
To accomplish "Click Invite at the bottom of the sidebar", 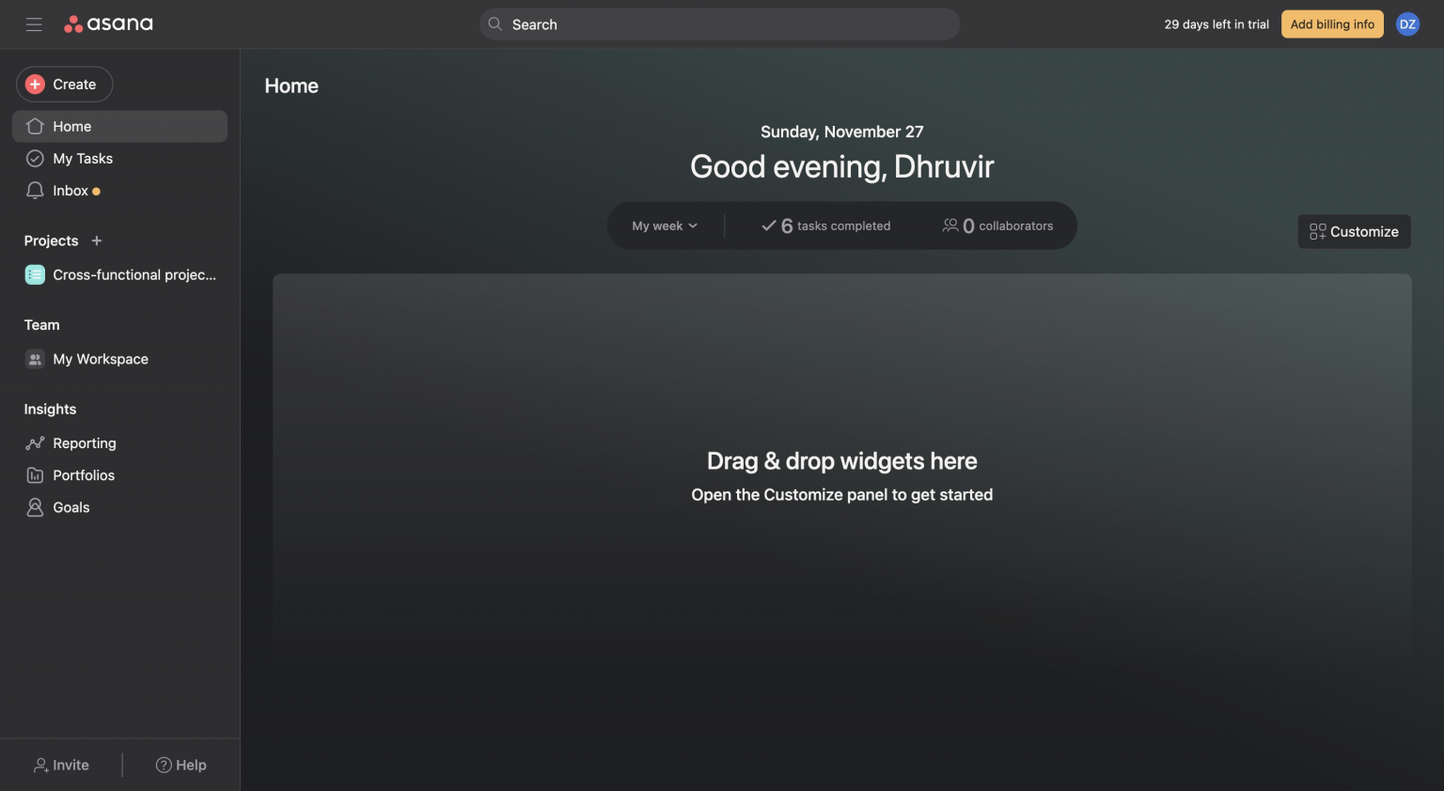I will 61,766.
